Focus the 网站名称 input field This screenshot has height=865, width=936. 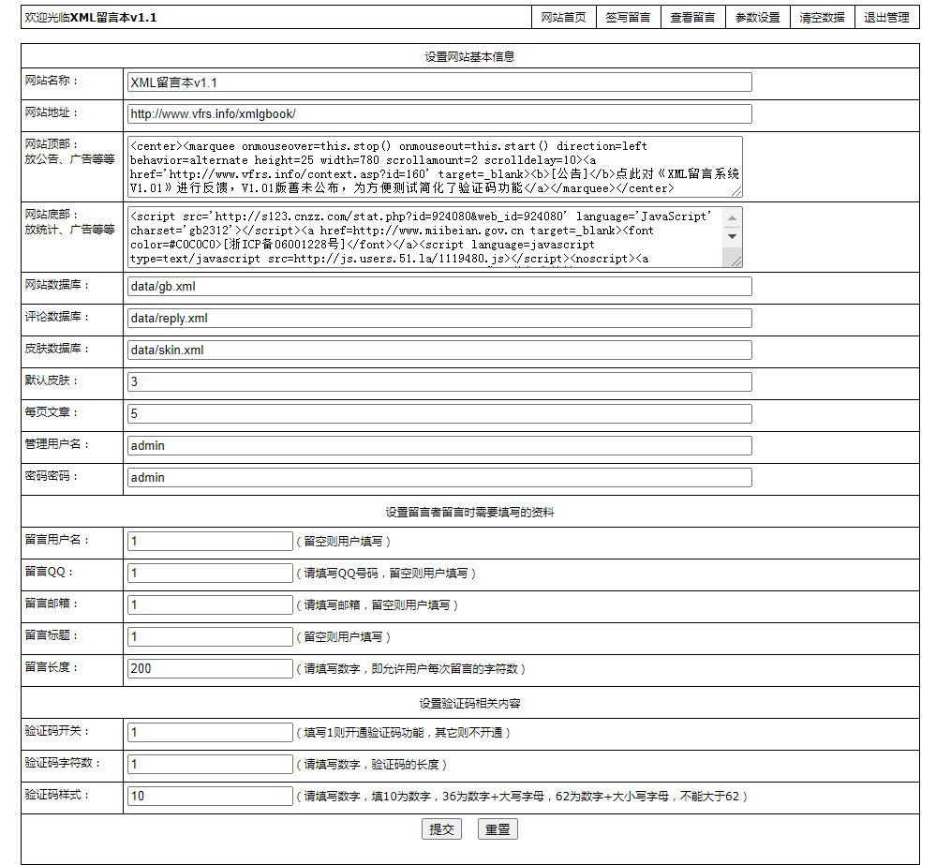(x=439, y=82)
